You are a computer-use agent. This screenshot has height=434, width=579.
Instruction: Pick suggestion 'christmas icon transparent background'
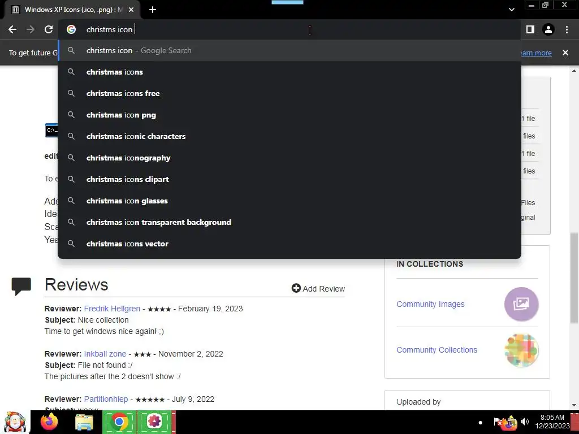289,222
